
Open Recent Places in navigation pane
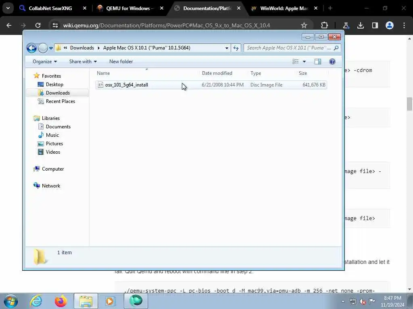click(60, 101)
